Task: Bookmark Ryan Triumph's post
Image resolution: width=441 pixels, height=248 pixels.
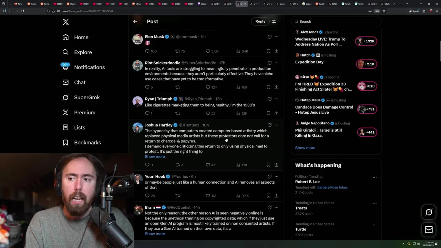Action: point(268,113)
